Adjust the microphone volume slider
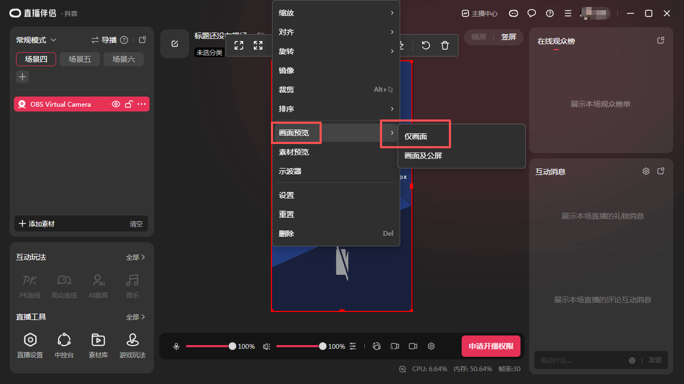684x384 pixels. pos(232,347)
